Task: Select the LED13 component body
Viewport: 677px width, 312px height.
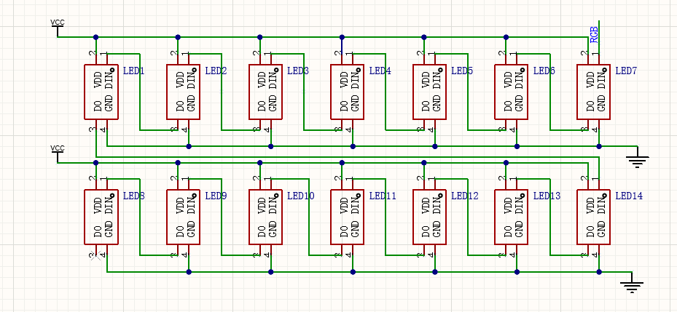Action: [x=512, y=217]
